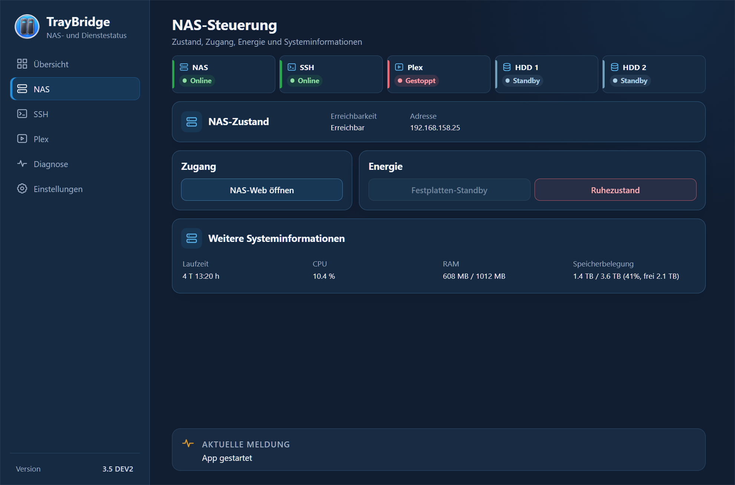Click the IP address 192.168.158.25
This screenshot has height=485, width=735.
(x=435, y=128)
